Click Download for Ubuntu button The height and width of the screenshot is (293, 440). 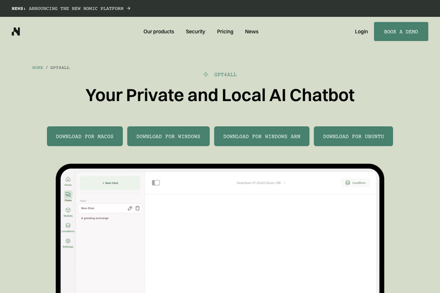[x=353, y=136]
